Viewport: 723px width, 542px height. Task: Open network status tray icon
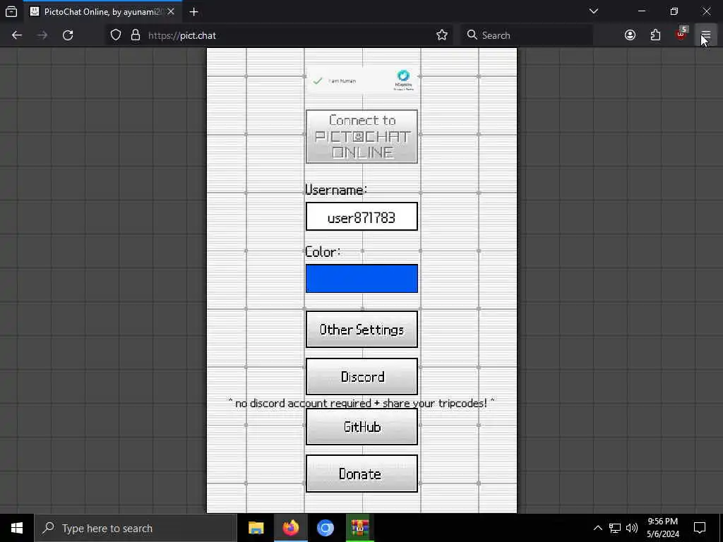coord(615,528)
